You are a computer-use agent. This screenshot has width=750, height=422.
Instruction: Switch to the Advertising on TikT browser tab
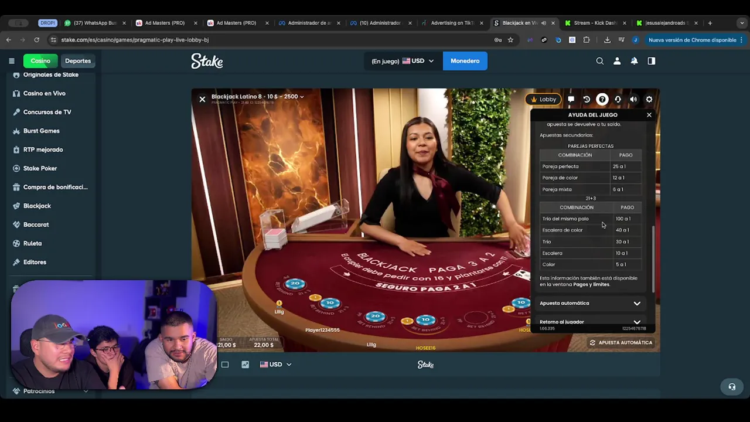pos(452,23)
